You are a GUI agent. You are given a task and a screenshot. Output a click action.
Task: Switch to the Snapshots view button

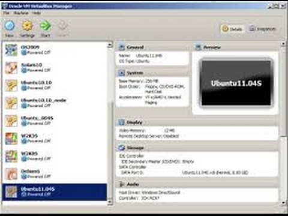pyautogui.click(x=262, y=29)
